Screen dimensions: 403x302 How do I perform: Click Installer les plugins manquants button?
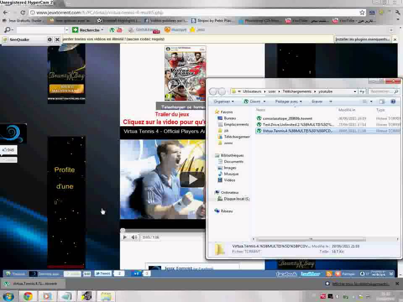(x=362, y=39)
